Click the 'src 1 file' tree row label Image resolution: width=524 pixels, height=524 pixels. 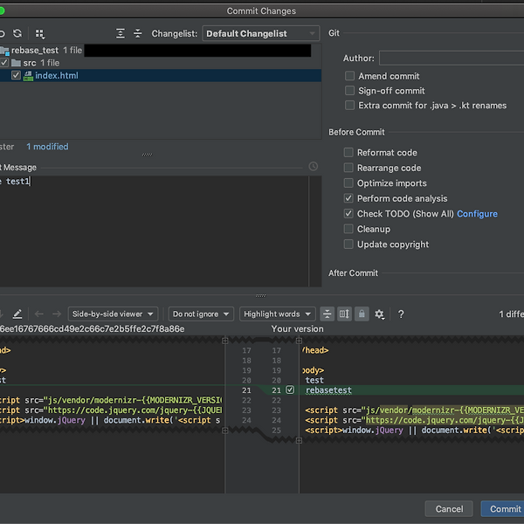coord(41,63)
